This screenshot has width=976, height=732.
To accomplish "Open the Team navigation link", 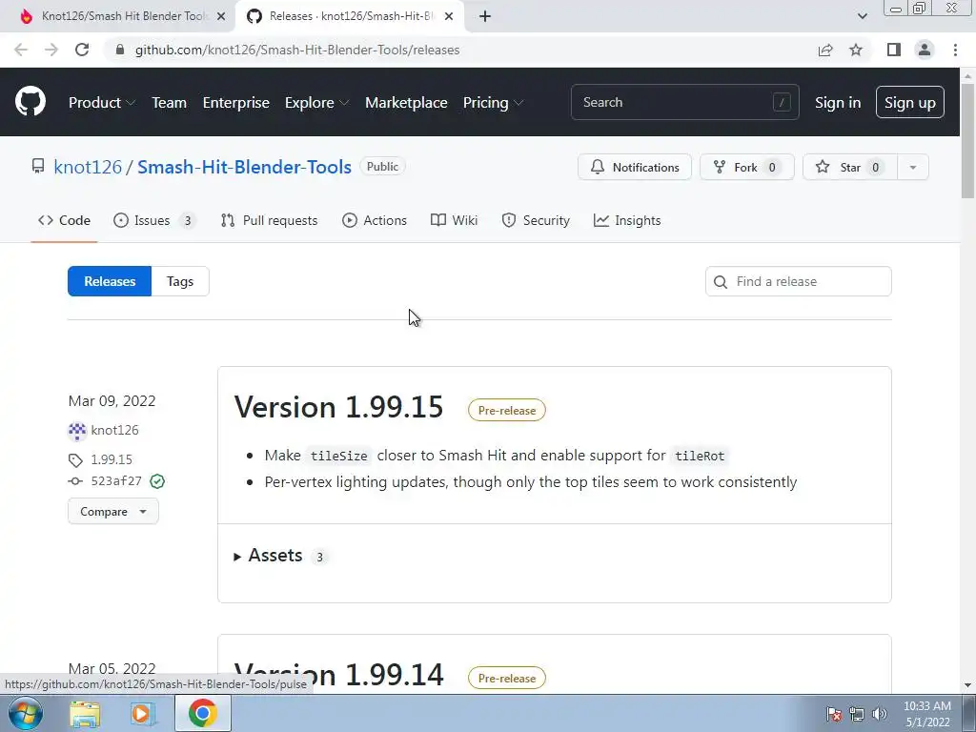I will (x=170, y=103).
